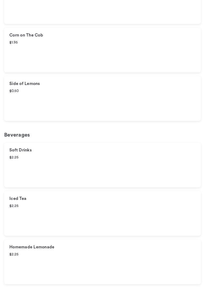205x289 pixels.
Task: Click the $2.25 price under Iced Tea
Action: coord(14,206)
